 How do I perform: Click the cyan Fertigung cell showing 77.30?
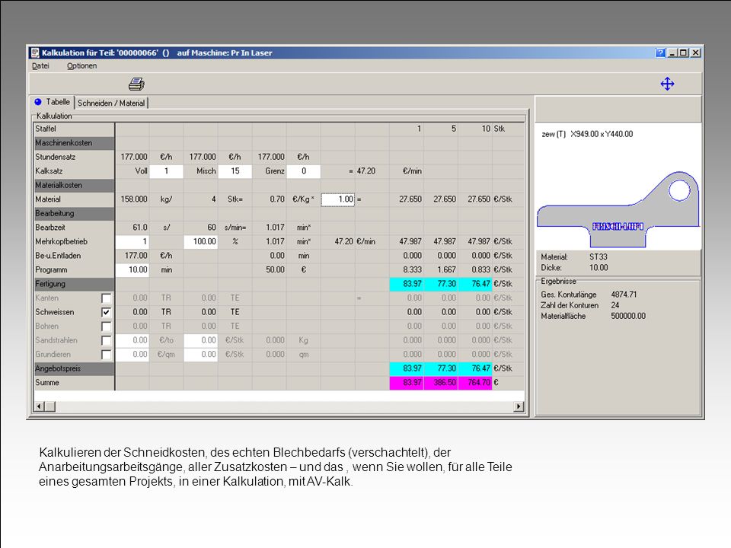click(x=441, y=284)
